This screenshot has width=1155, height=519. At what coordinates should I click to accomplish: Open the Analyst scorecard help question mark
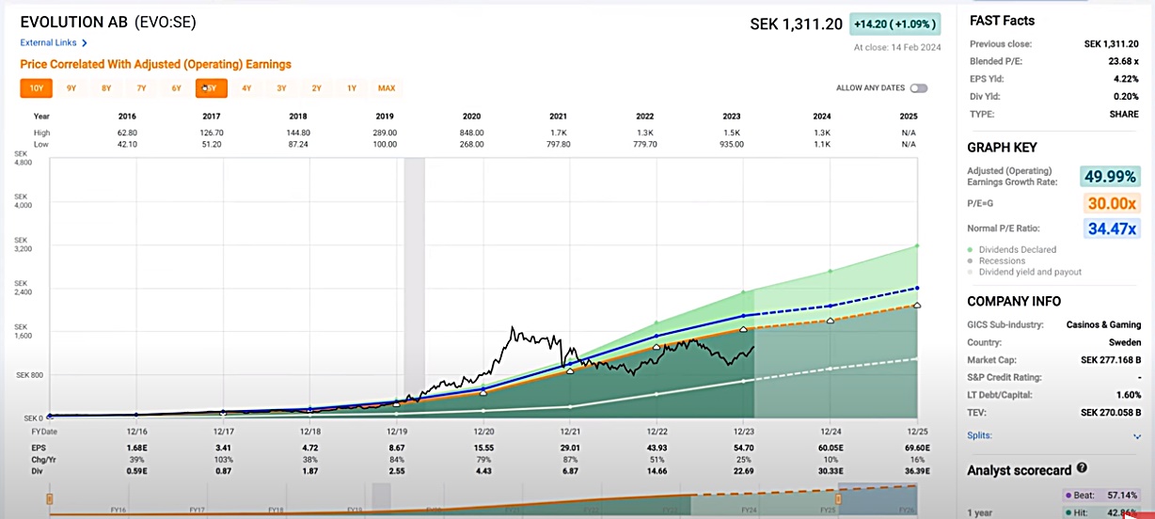click(x=1083, y=467)
